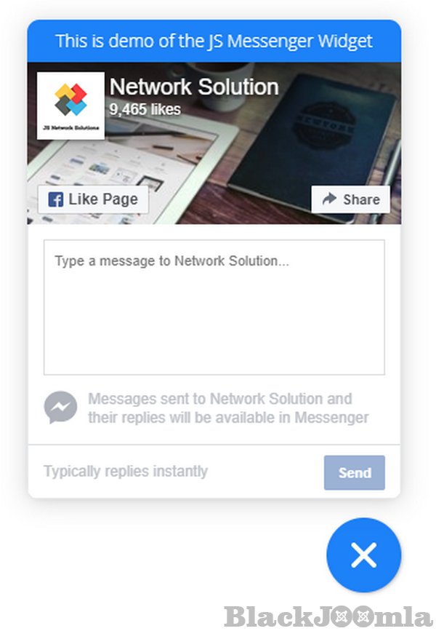The image size is (436, 631).
Task: Click the JS Network Solutions caption under logo
Action: pos(70,127)
